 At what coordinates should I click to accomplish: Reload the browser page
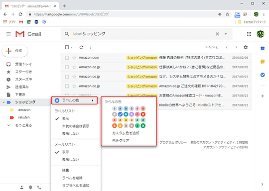(x=20, y=14)
